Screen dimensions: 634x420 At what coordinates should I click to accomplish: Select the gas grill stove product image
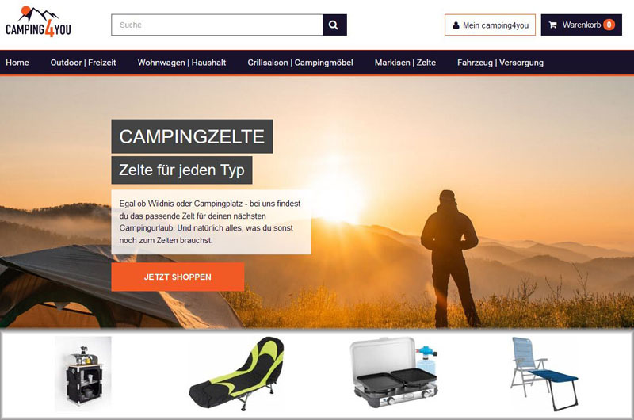click(x=394, y=372)
